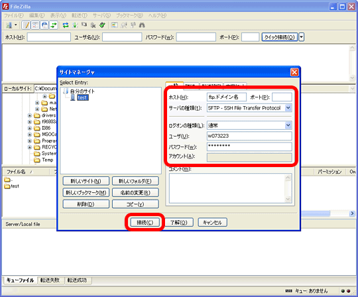Click the directory comparison toolbar icon
The height and width of the screenshot is (297, 358).
124,25
